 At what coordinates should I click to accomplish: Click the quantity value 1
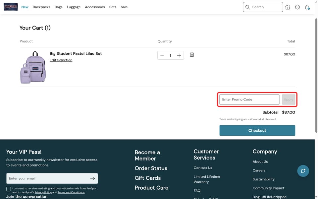pos(170,55)
